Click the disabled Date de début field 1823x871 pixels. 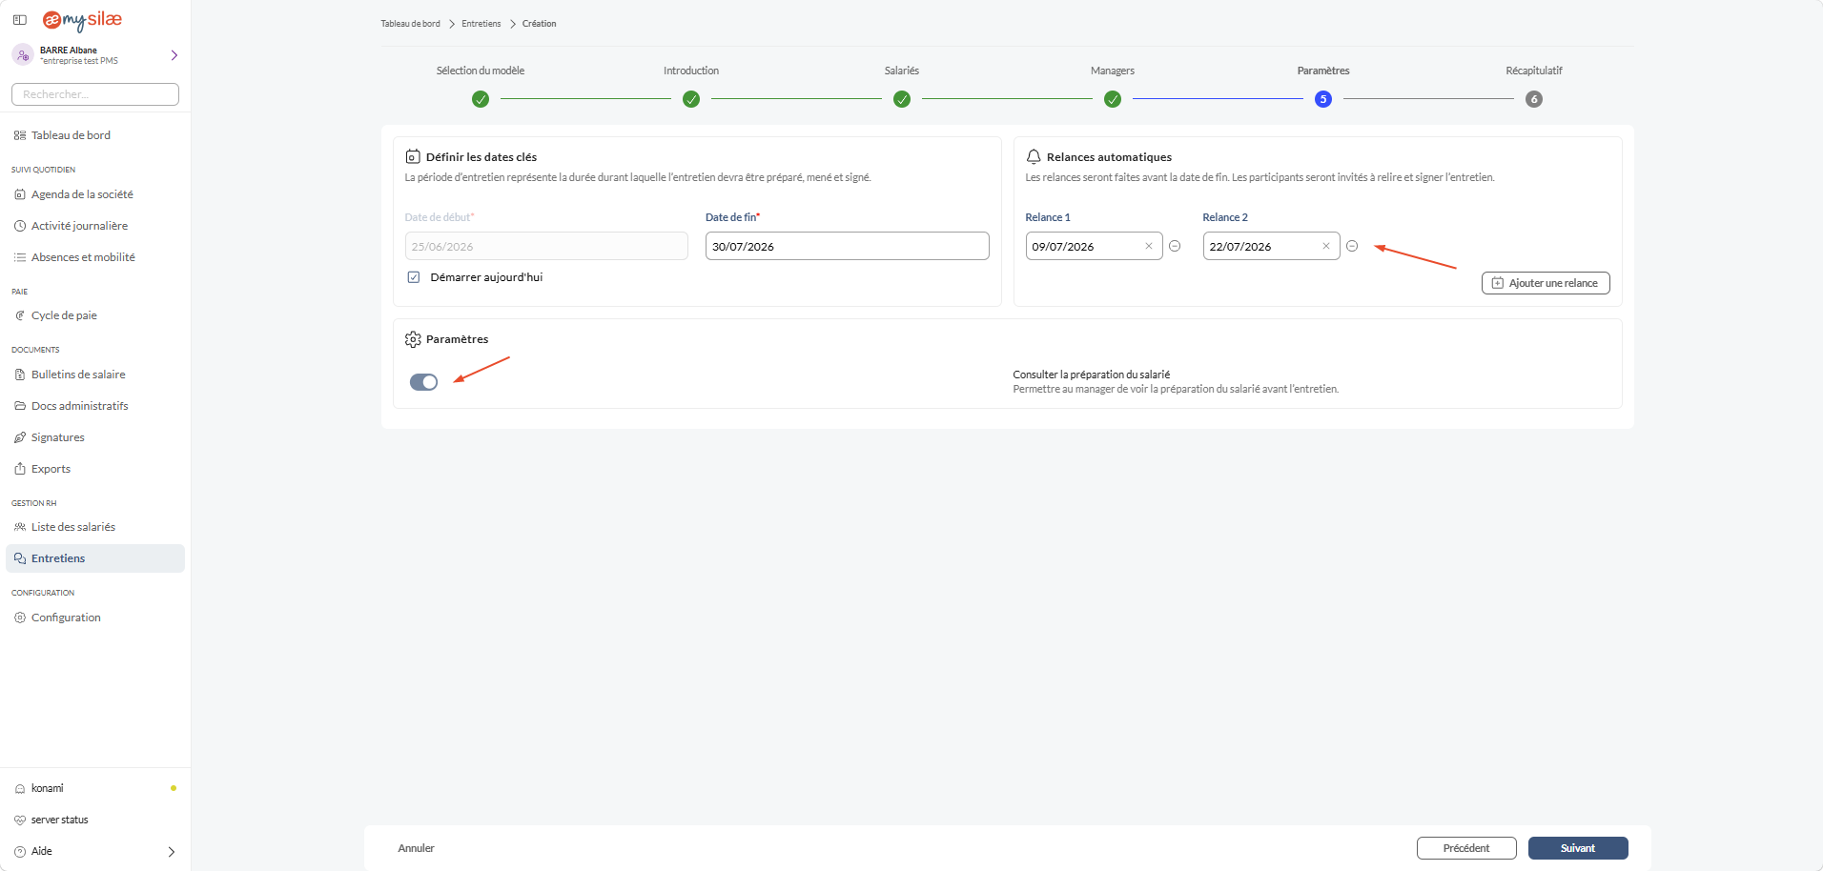point(546,246)
